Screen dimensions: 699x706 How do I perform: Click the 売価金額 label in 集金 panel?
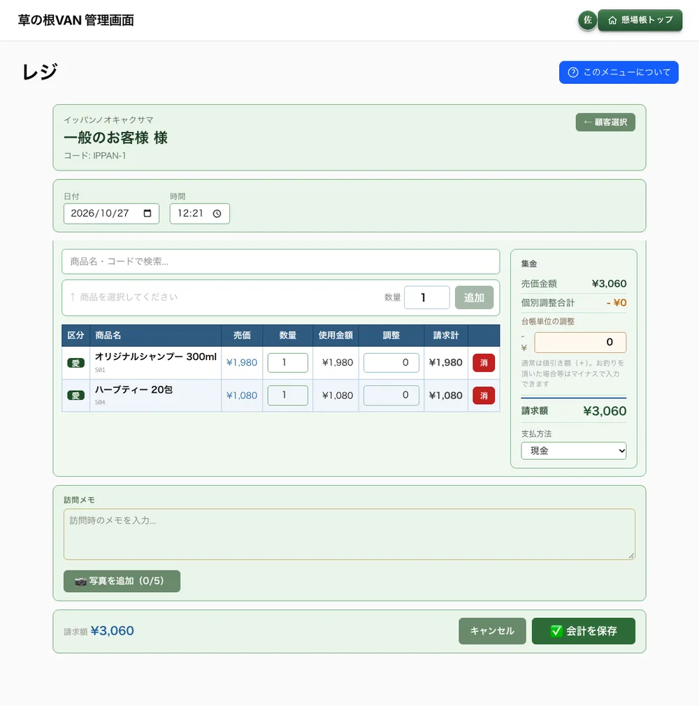click(x=539, y=284)
